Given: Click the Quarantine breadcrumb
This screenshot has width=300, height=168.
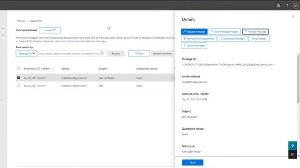Looking at the screenshot, I should pyautogui.click(x=36, y=21).
